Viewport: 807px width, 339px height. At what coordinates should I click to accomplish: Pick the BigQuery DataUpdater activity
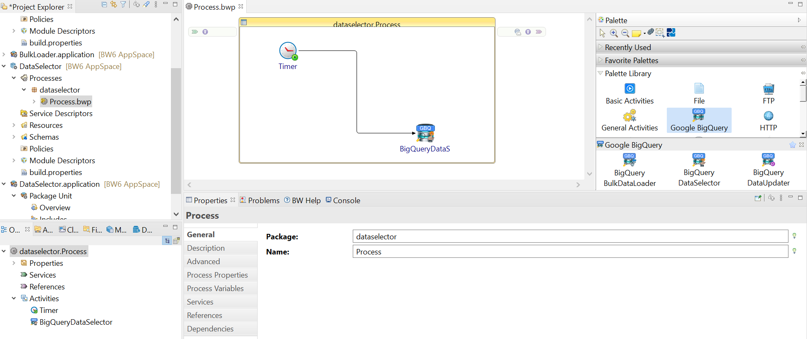tap(769, 171)
